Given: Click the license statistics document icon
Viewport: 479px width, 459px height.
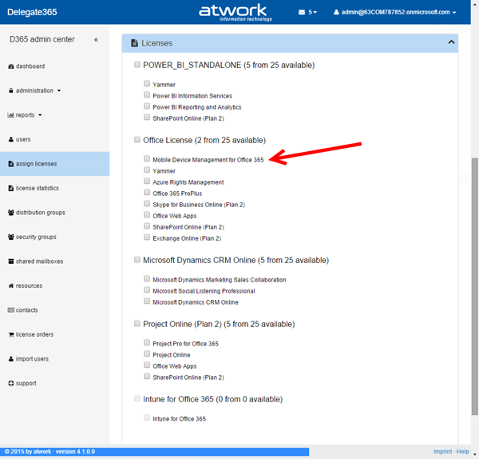Looking at the screenshot, I should coord(11,188).
